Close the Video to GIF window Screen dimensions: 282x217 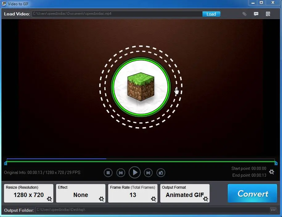273,3
